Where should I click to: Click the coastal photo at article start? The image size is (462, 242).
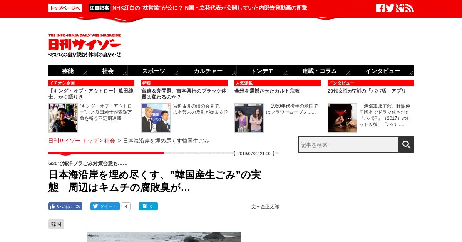(164, 237)
